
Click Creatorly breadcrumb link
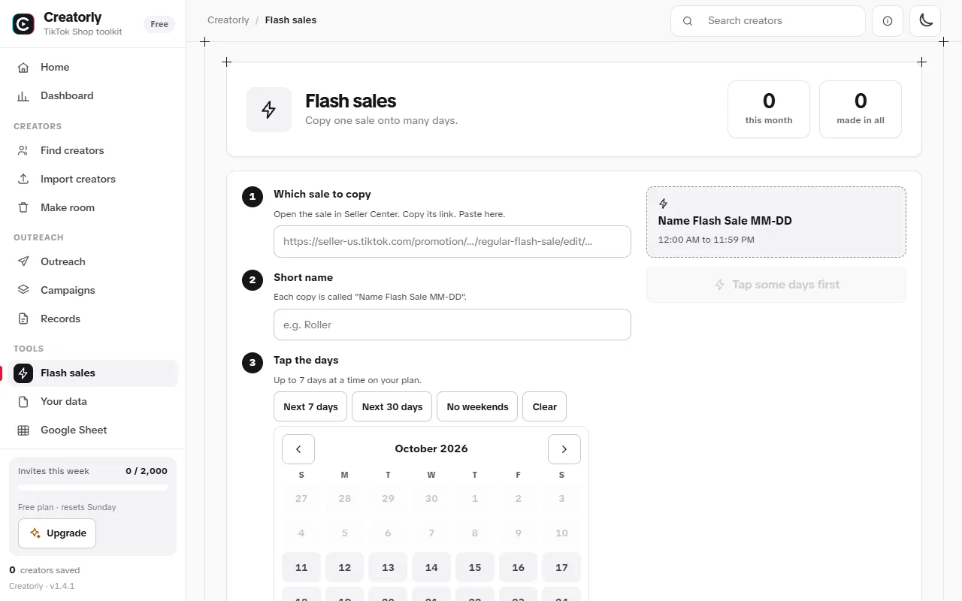tap(228, 20)
